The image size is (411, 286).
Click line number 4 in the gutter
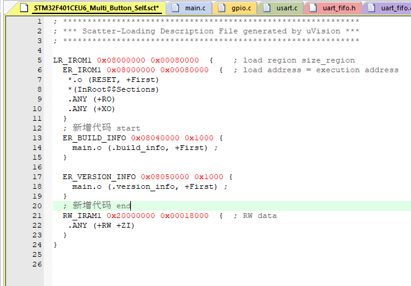coord(40,51)
